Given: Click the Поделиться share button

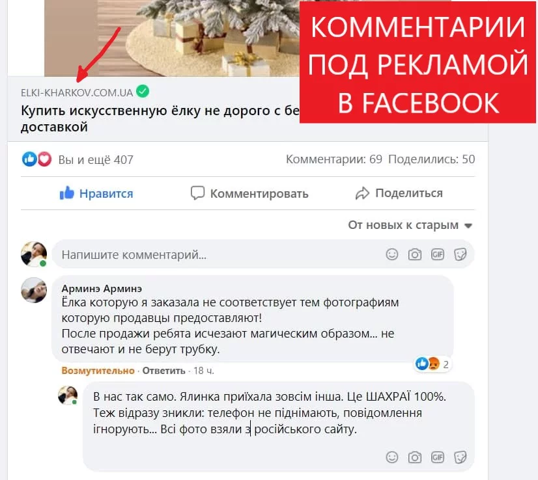Looking at the screenshot, I should 399,193.
